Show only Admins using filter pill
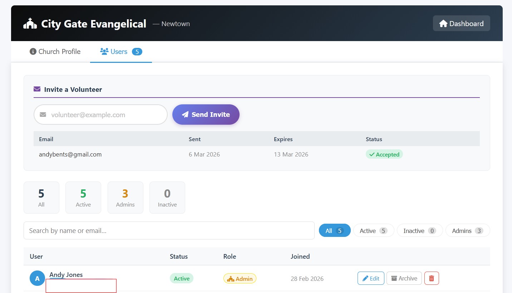 [x=467, y=231]
